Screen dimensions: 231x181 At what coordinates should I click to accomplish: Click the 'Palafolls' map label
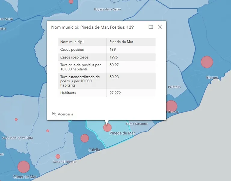174,87
